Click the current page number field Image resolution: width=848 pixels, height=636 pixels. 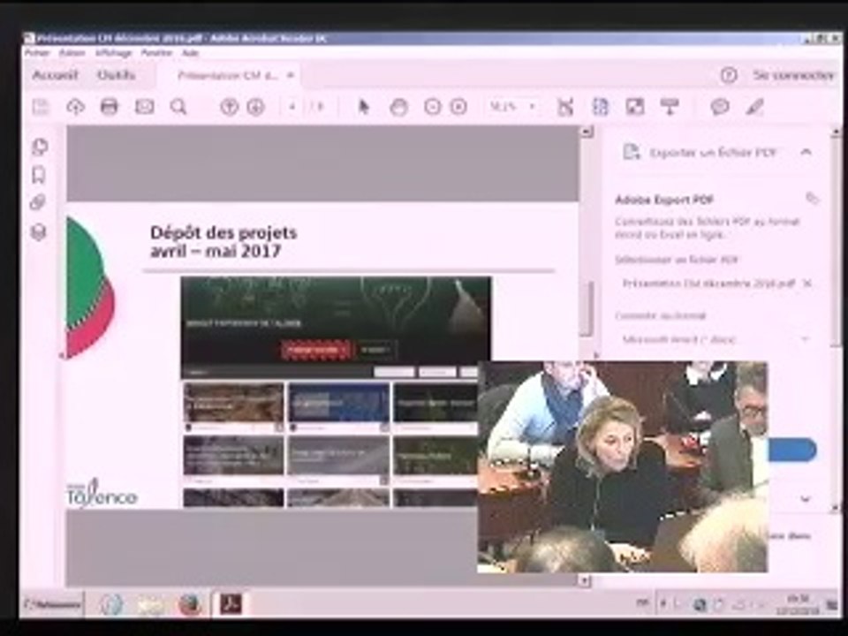pyautogui.click(x=292, y=107)
